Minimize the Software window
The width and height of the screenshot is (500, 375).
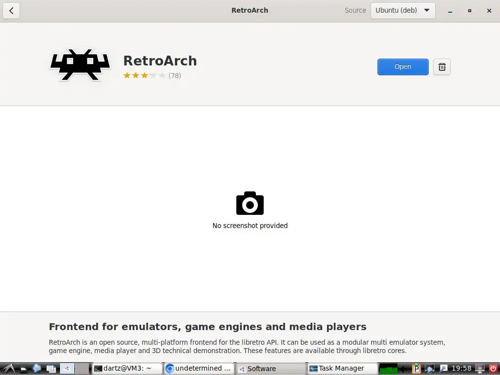(x=450, y=11)
